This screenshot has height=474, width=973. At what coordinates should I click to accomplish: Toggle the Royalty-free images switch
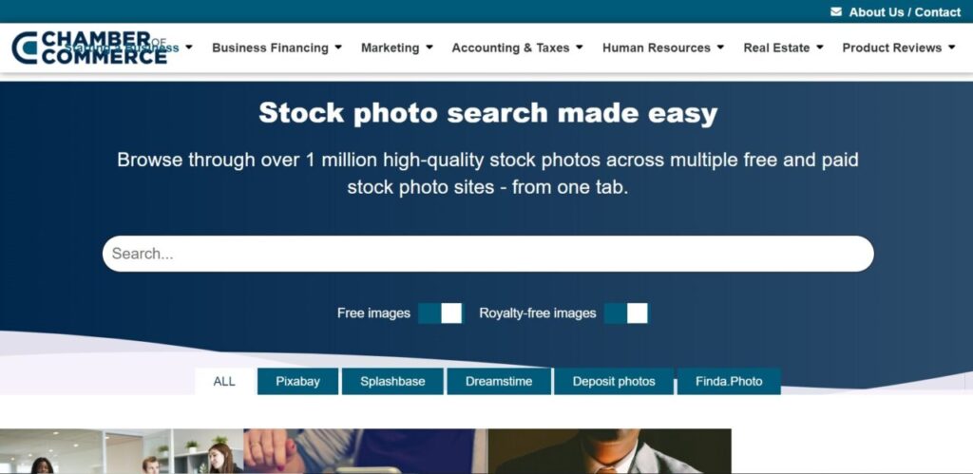coord(625,313)
